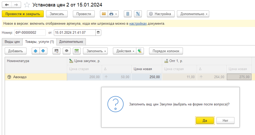Open print dropdown arrow next to printer
The image size is (255, 135).
116,14
